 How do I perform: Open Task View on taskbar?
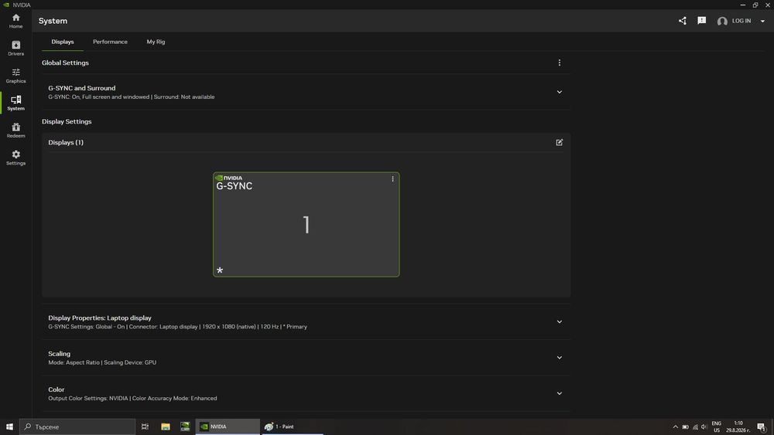point(146,427)
